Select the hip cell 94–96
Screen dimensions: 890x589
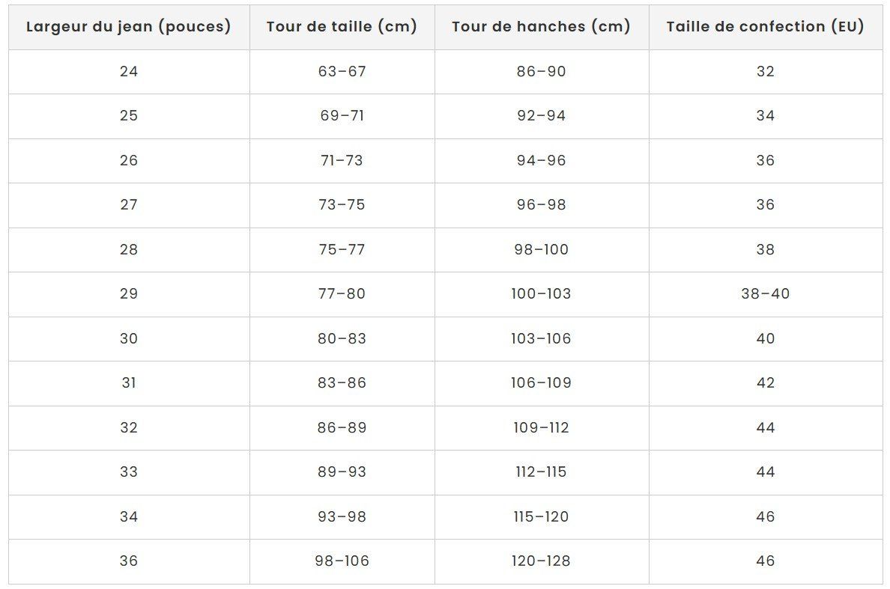pos(542,160)
